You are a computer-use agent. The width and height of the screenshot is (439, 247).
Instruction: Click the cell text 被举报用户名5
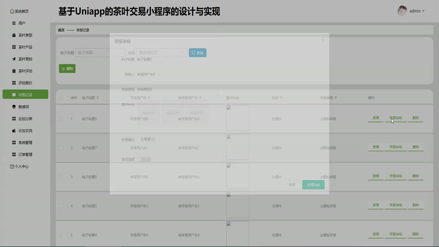pyautogui.click(x=189, y=206)
